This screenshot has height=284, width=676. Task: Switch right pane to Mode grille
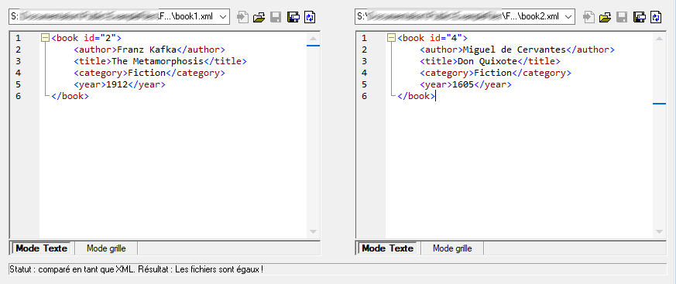click(452, 248)
